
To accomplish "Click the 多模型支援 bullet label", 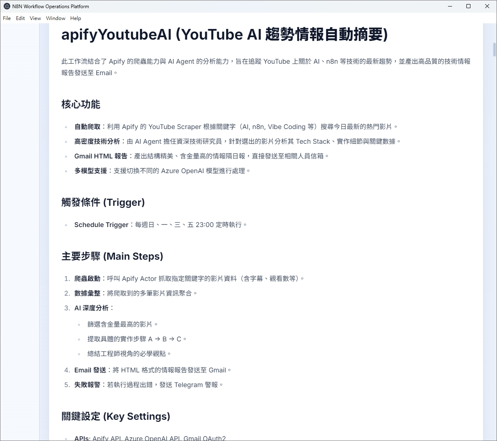I will click(x=91, y=171).
